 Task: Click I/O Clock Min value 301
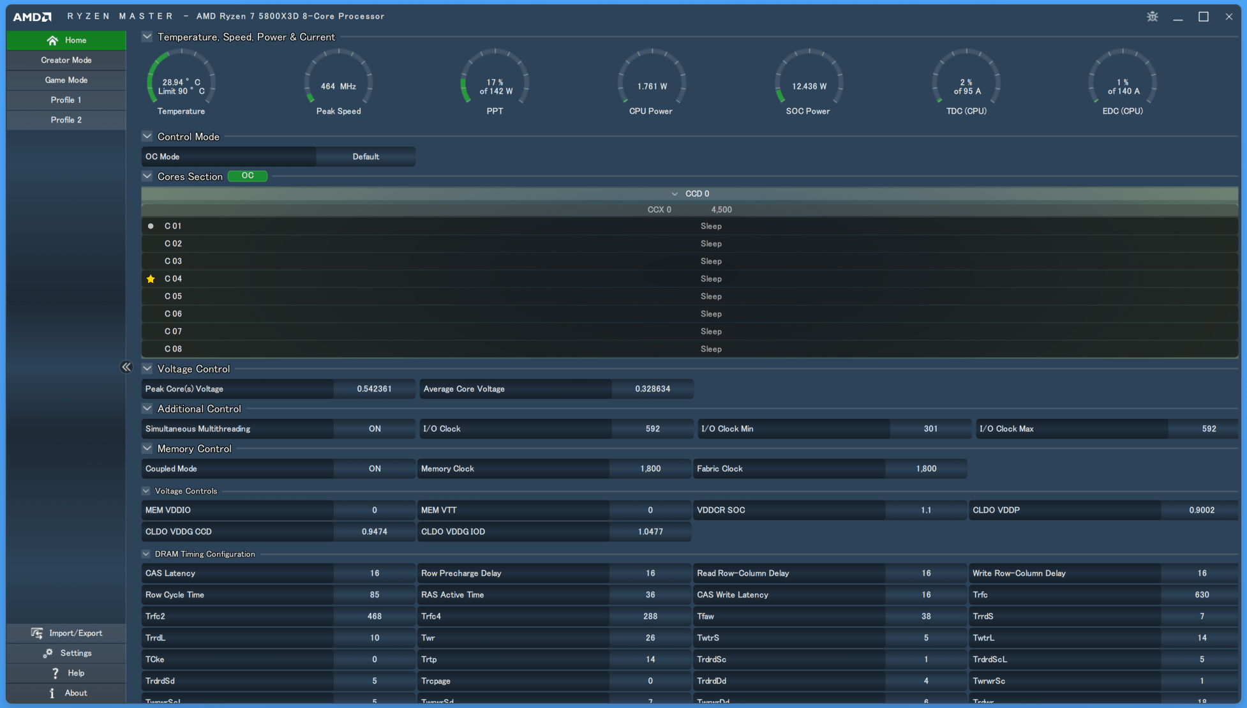pyautogui.click(x=930, y=428)
